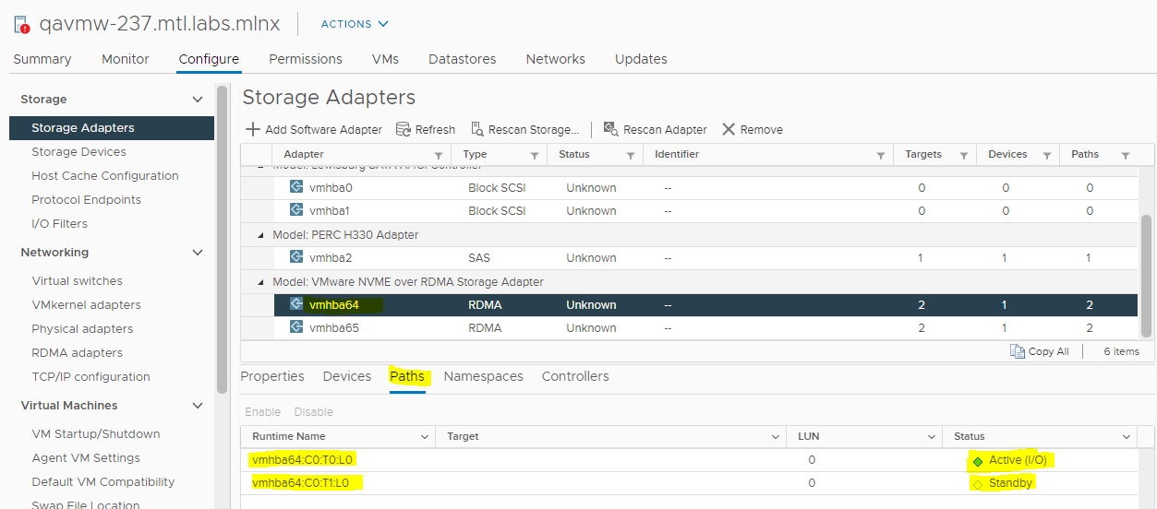Image resolution: width=1157 pixels, height=509 pixels.
Task: Switch to the Monitor tab
Action: [x=126, y=59]
